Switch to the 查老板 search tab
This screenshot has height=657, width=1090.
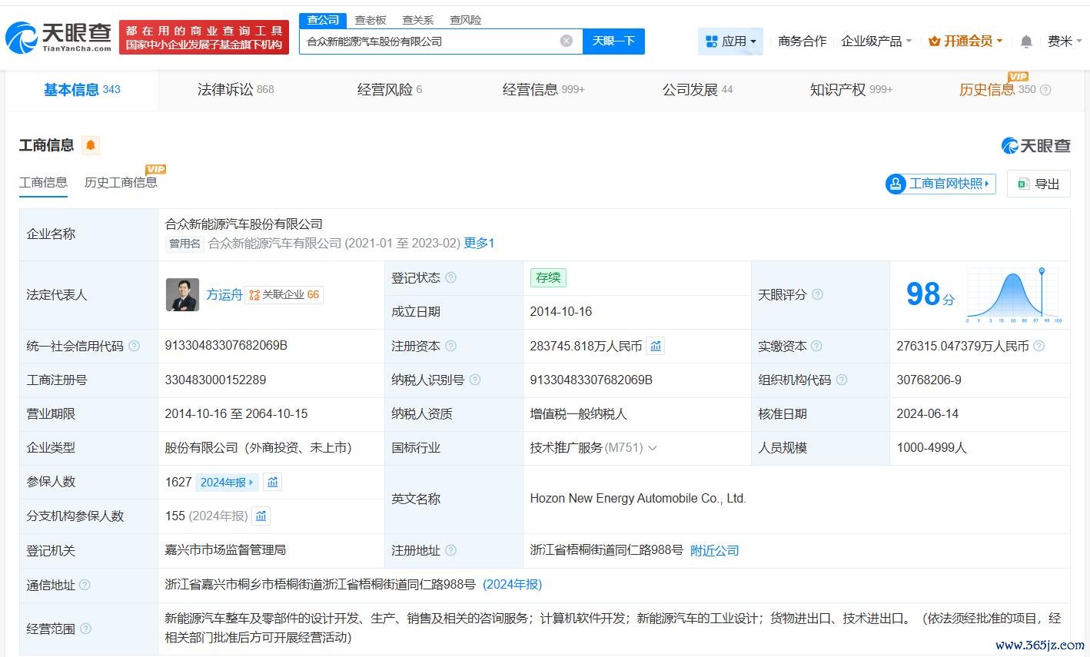(371, 20)
